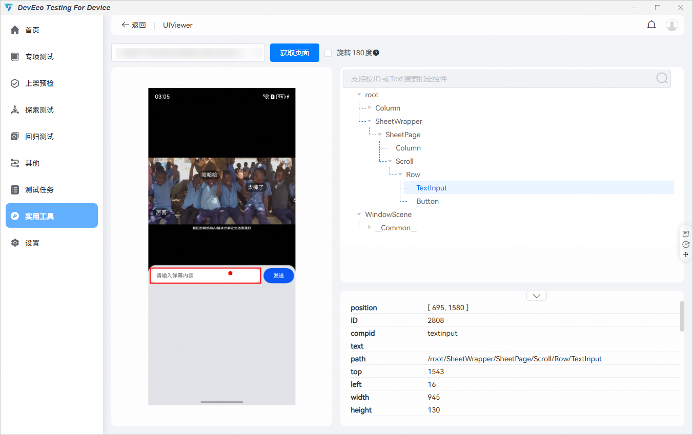Click the feedback icon on right edge panel
The width and height of the screenshot is (693, 435).
pos(686,234)
